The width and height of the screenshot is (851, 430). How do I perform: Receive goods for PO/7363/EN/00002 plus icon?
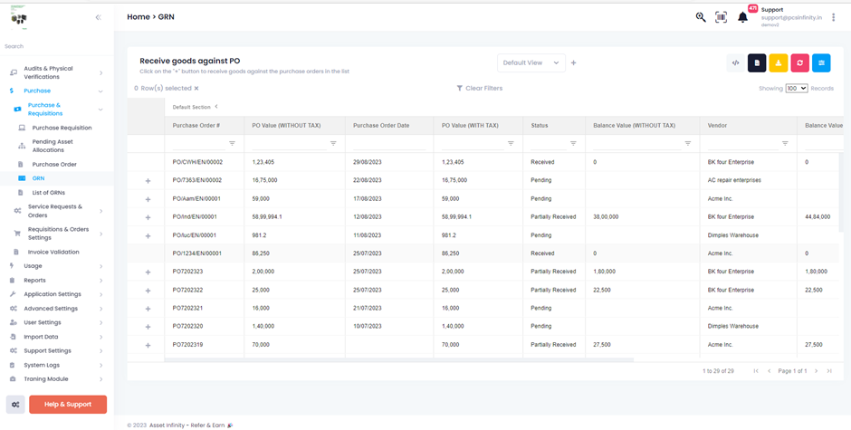point(148,181)
